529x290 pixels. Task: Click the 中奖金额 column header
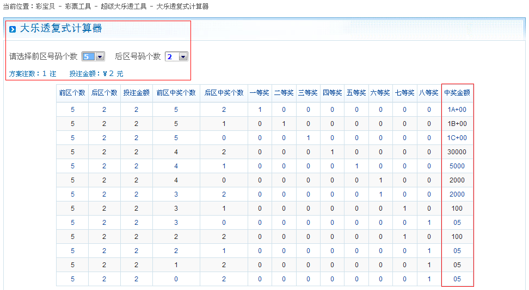pyautogui.click(x=457, y=93)
